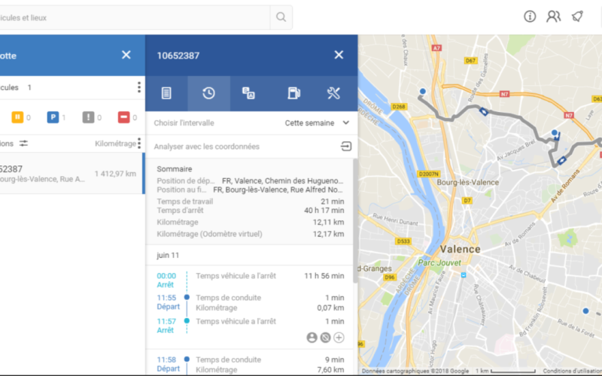
Task: Click the Valence city label on map
Action: click(x=460, y=250)
